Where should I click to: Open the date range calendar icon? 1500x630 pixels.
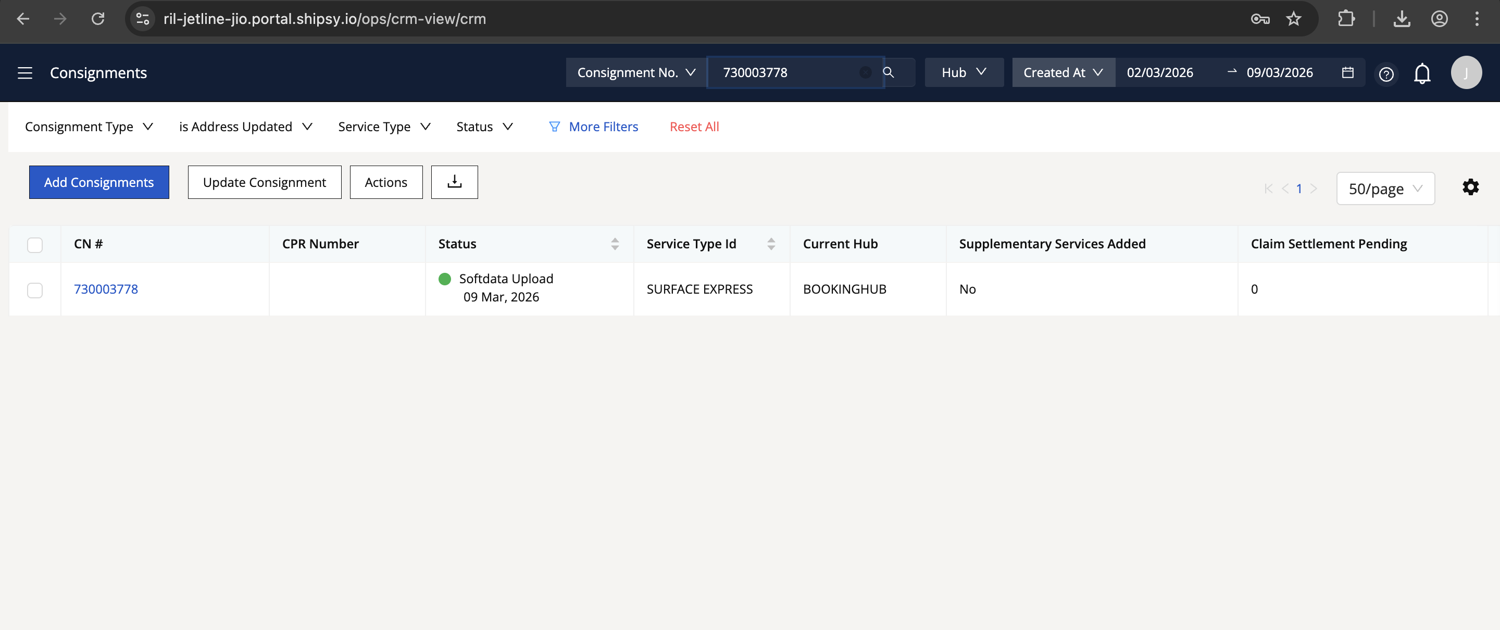1347,72
